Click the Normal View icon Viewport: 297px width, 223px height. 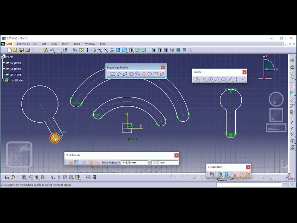tap(112, 50)
